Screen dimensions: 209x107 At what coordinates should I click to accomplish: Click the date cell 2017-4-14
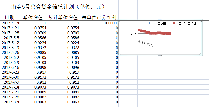11,23
